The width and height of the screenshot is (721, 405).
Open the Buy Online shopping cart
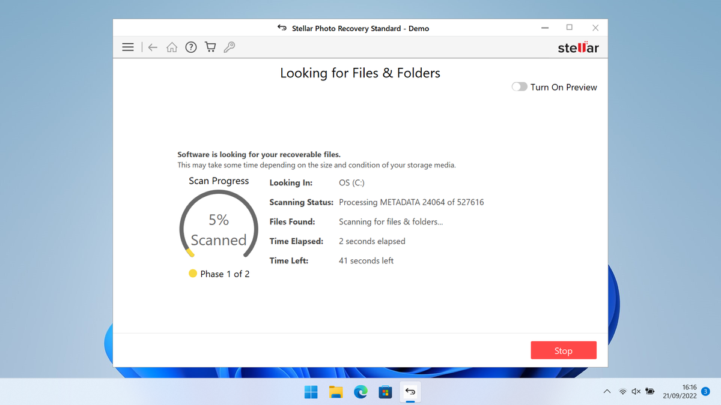210,47
